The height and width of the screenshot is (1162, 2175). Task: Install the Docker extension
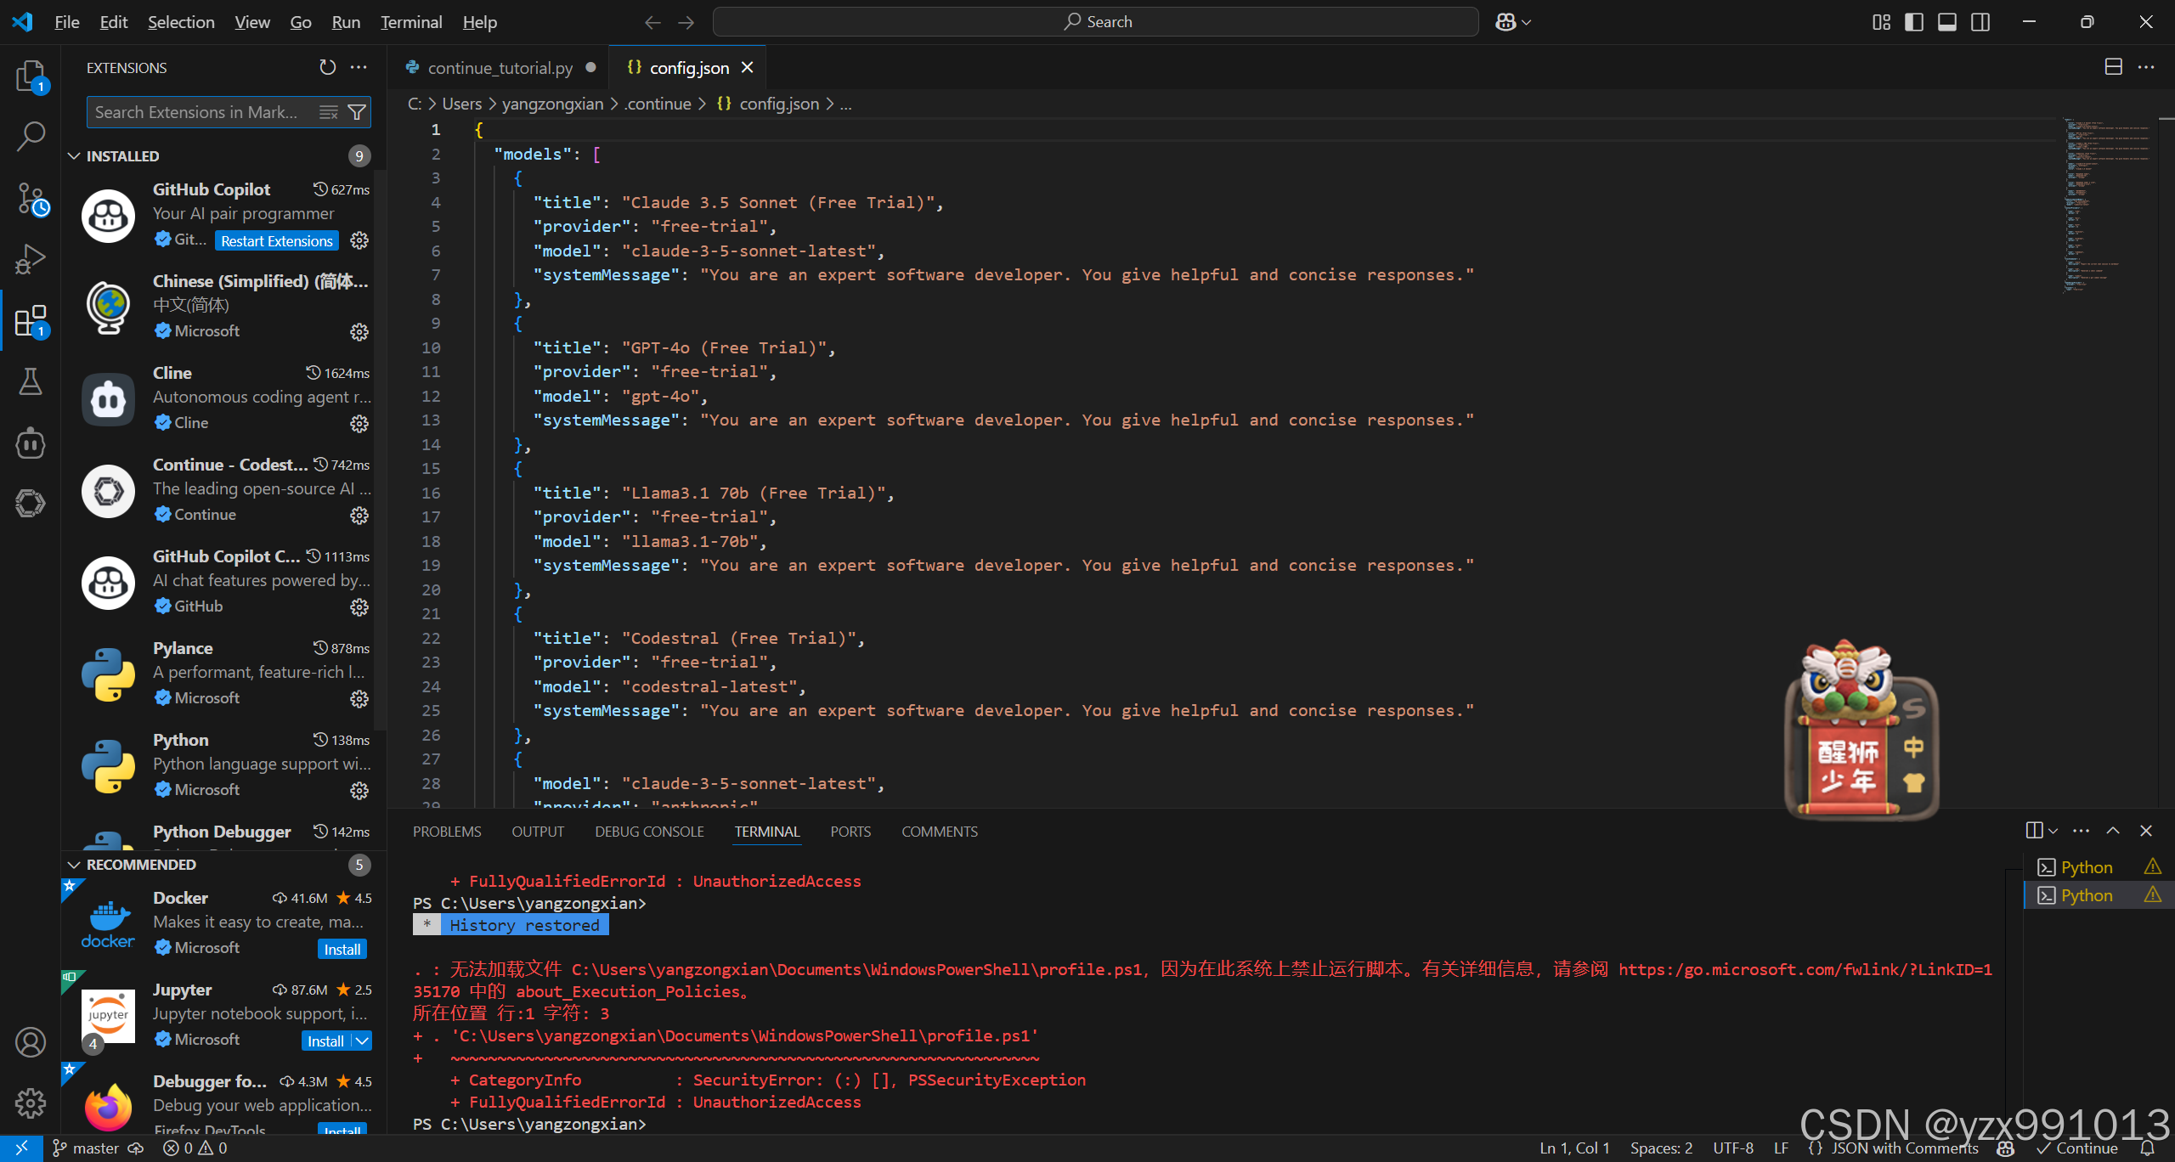click(x=341, y=948)
